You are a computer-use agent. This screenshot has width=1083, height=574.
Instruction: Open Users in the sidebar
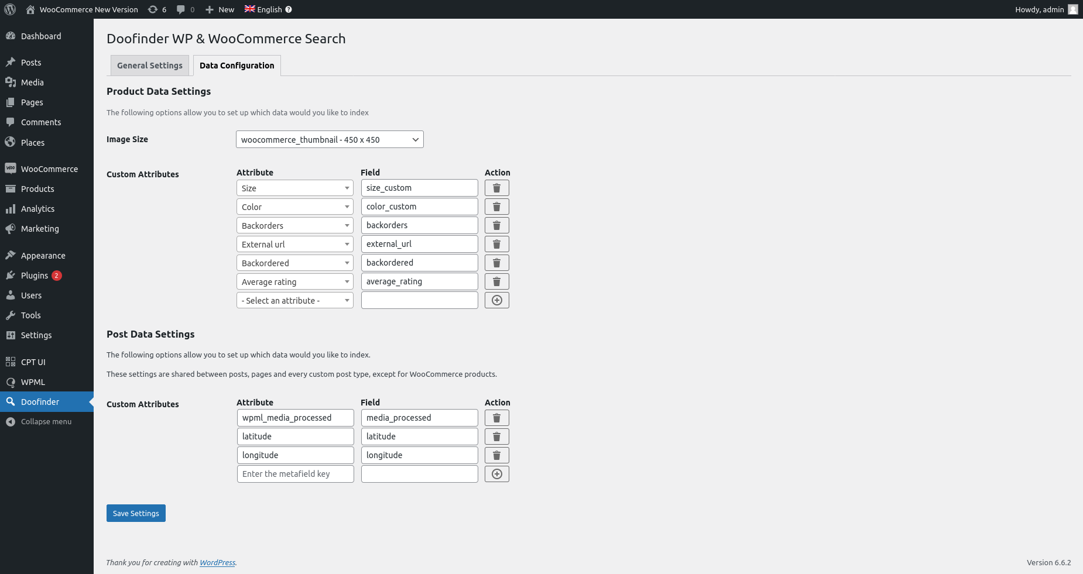[47, 295]
